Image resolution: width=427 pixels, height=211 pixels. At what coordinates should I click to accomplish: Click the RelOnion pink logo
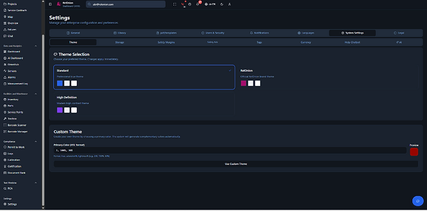(59, 4)
